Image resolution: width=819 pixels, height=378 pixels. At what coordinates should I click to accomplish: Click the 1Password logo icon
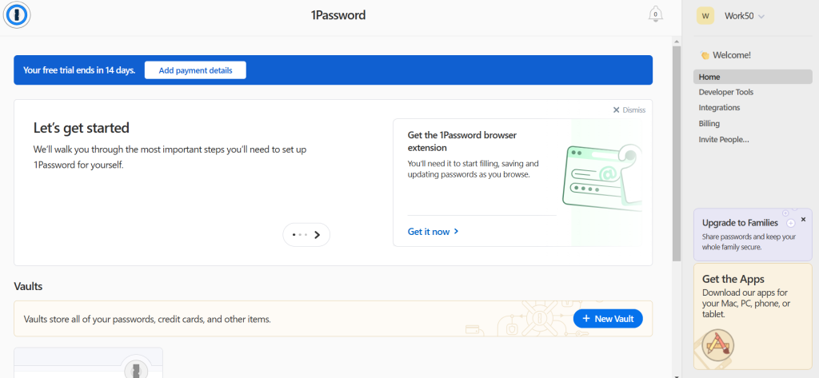coord(17,14)
